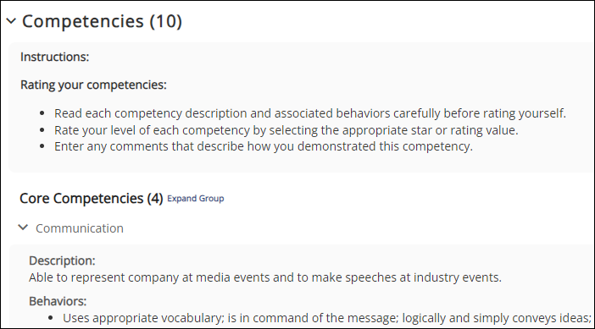
Task: Click bullet point before 'Read each competency'
Action: pyautogui.click(x=42, y=113)
